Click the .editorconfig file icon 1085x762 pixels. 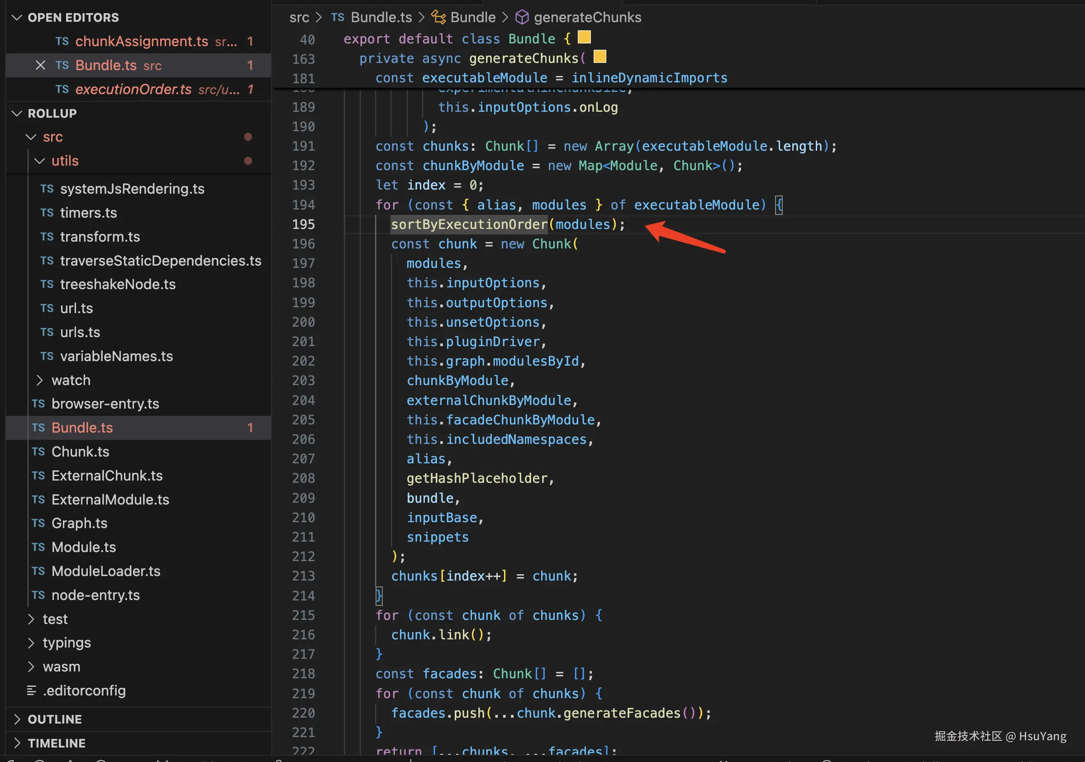coord(32,691)
